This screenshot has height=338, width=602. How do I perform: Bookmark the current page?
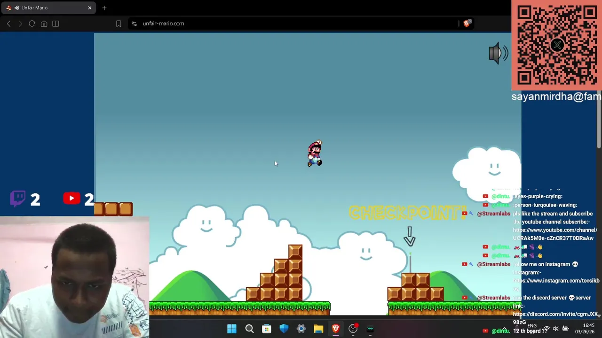119,23
